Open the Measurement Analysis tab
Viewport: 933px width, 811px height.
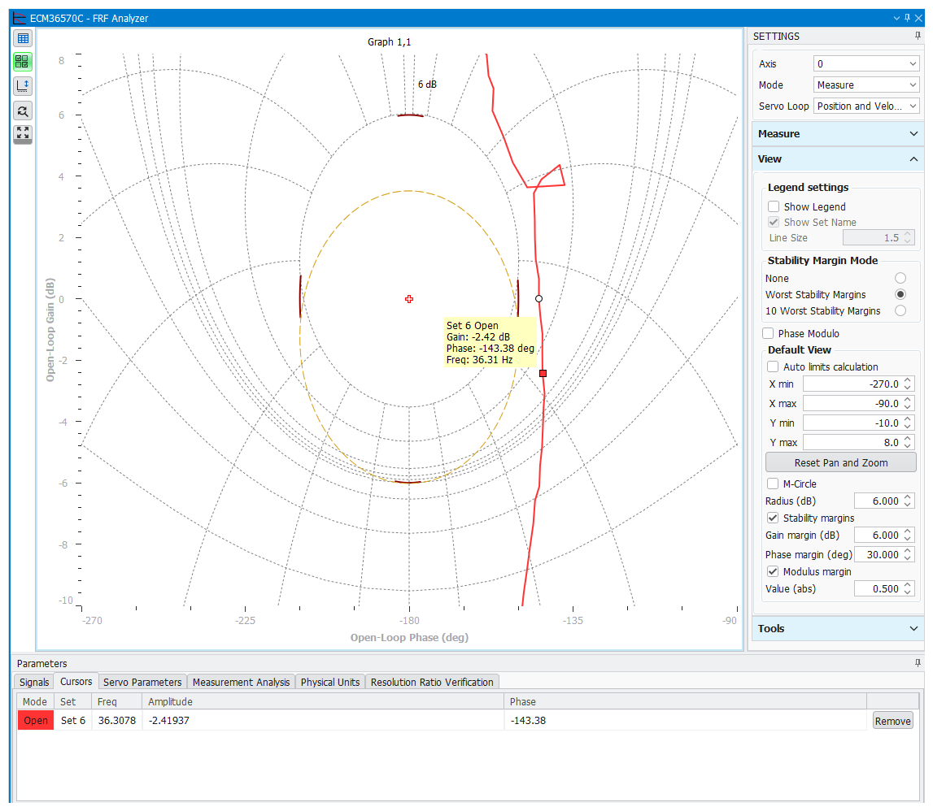click(x=241, y=682)
